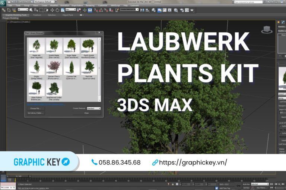Open Edit Named Selection Sets icon
The width and height of the screenshot is (286, 190).
(117, 10)
